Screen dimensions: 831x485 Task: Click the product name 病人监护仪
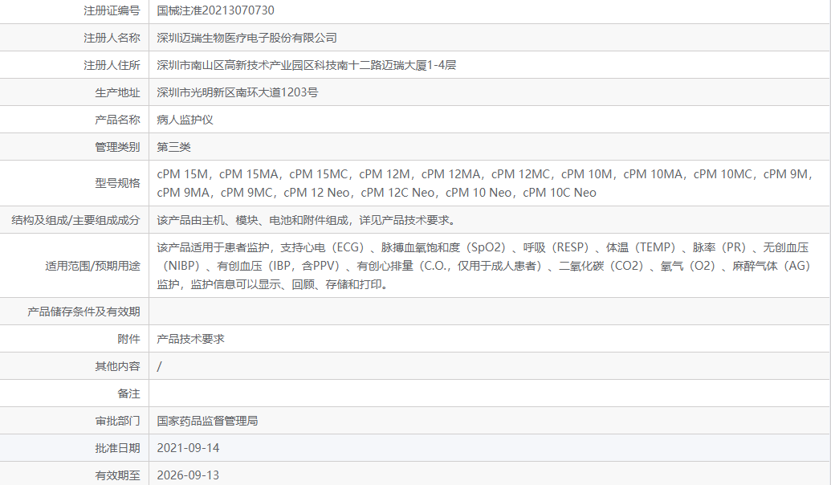(179, 120)
